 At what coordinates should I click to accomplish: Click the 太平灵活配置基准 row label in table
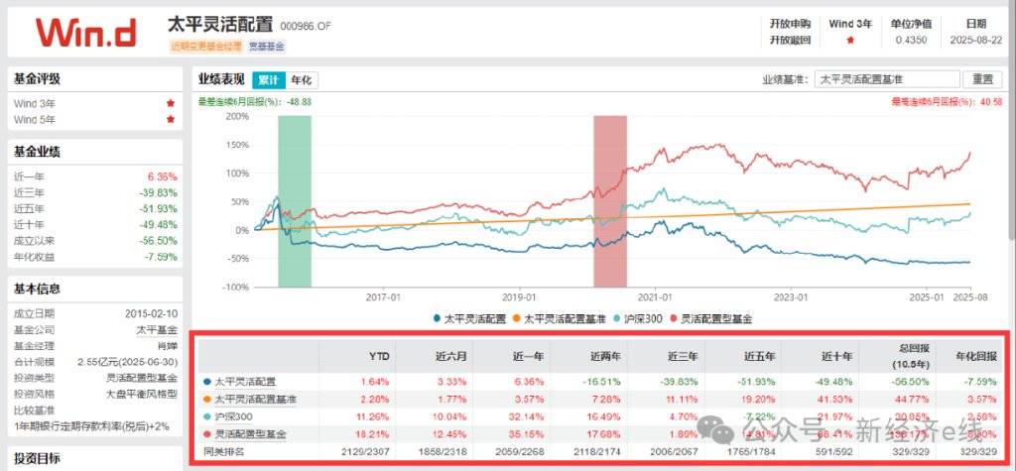255,399
